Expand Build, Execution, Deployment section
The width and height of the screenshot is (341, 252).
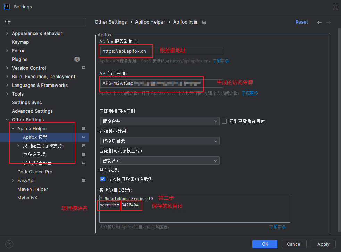(x=7, y=76)
